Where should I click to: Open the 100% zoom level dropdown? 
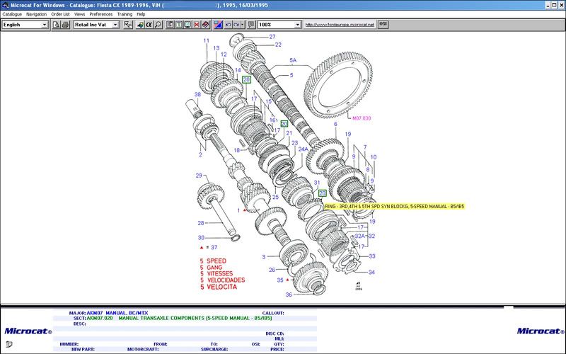(296, 25)
